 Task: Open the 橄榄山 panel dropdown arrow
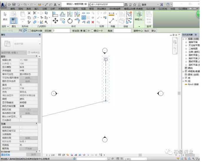click(x=139, y=26)
